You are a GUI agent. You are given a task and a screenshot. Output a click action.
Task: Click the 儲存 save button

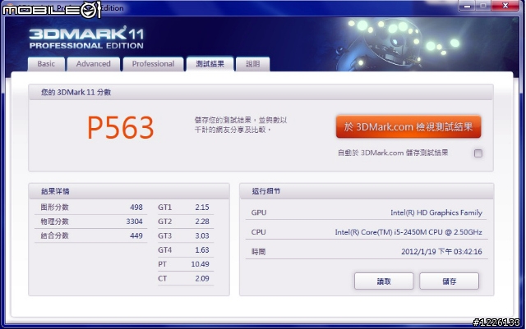click(x=449, y=281)
